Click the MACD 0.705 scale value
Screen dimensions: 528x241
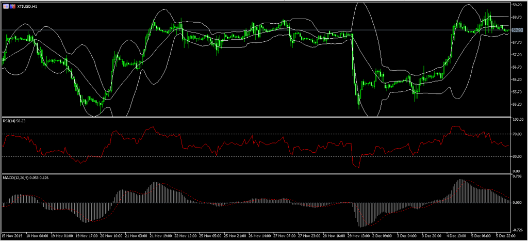click(517, 176)
